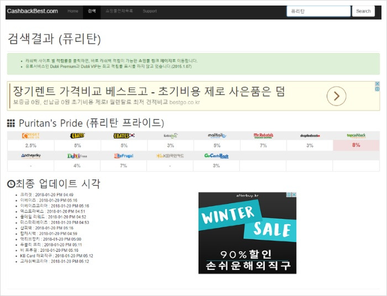Image resolution: width=387 pixels, height=296 pixels.
Task: Click the Search button
Action: (x=363, y=11)
